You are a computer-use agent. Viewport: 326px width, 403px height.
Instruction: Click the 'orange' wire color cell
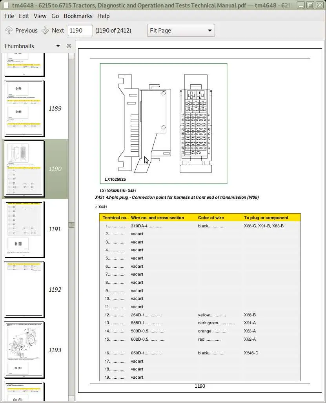pyautogui.click(x=205, y=331)
